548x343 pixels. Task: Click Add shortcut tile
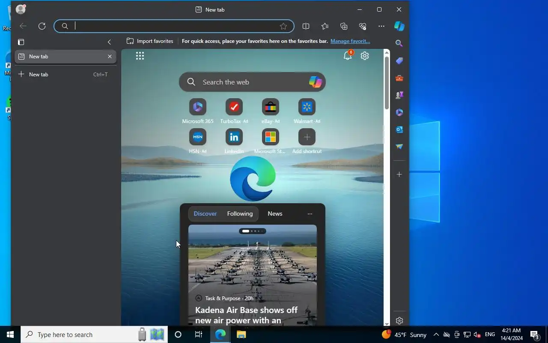[x=307, y=141]
